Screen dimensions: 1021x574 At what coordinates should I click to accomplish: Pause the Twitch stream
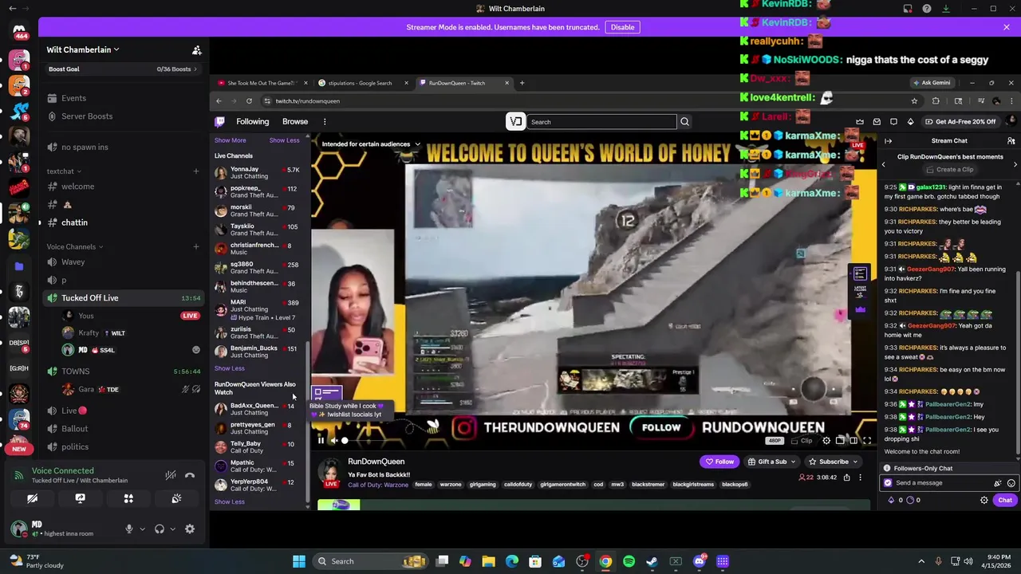pos(321,440)
